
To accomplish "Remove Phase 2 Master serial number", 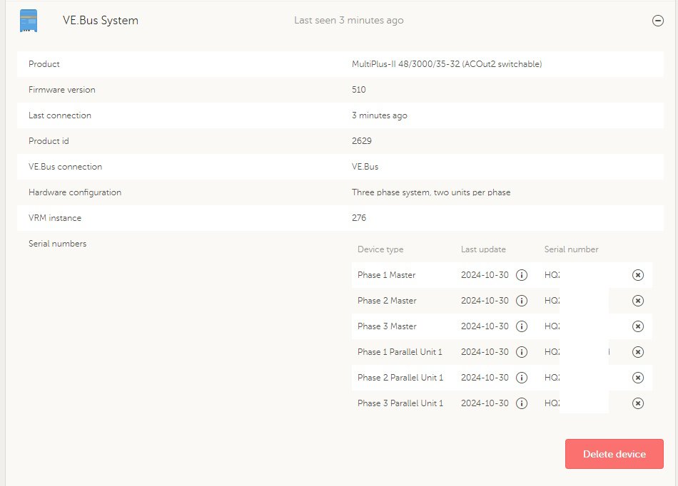I will pyautogui.click(x=638, y=301).
